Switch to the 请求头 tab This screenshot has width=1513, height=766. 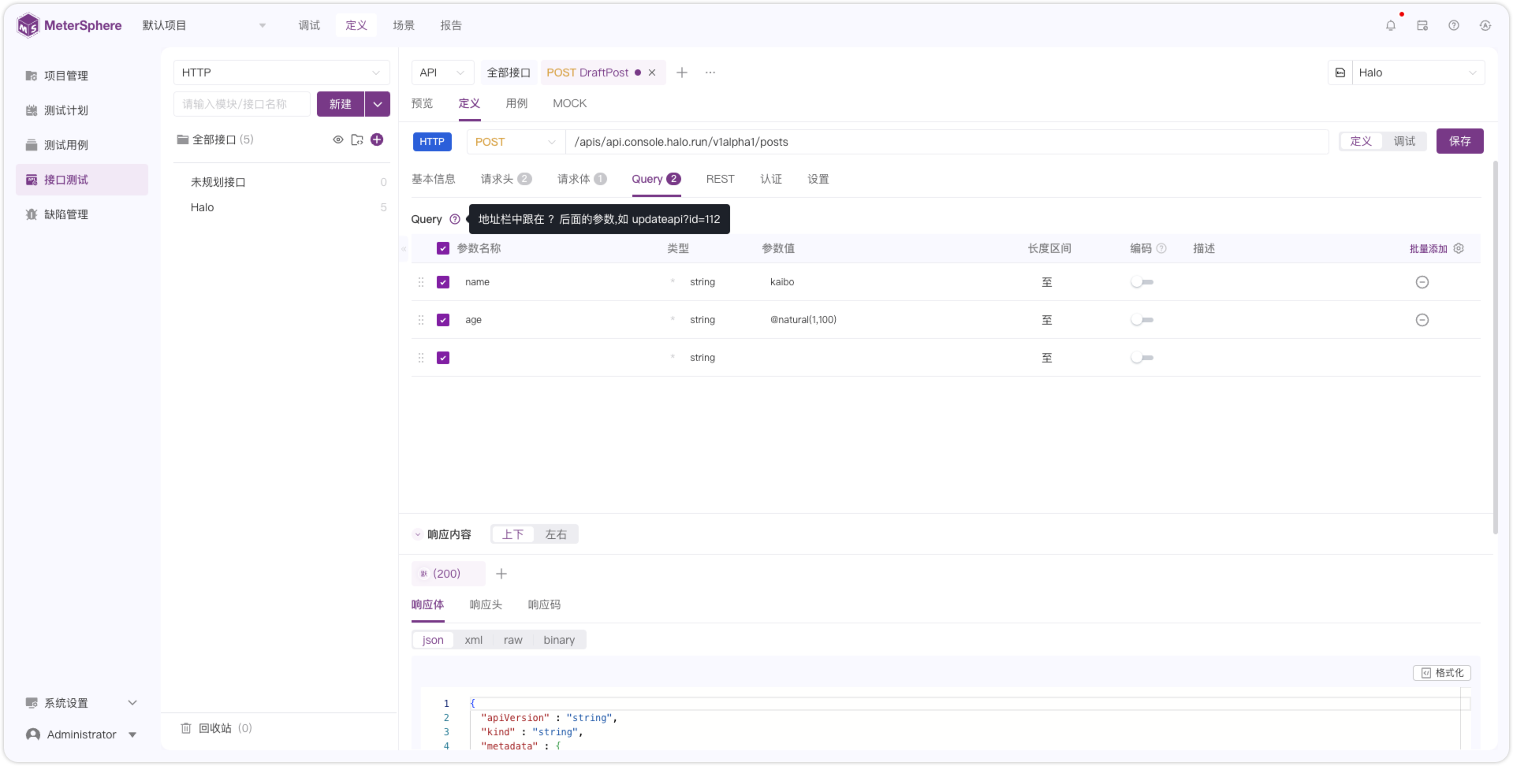[x=506, y=179]
